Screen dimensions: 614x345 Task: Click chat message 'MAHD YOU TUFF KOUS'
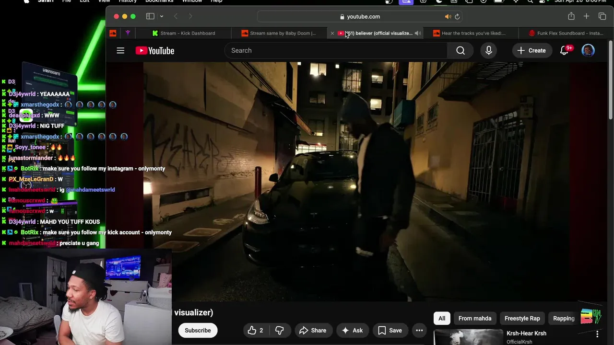(x=70, y=222)
